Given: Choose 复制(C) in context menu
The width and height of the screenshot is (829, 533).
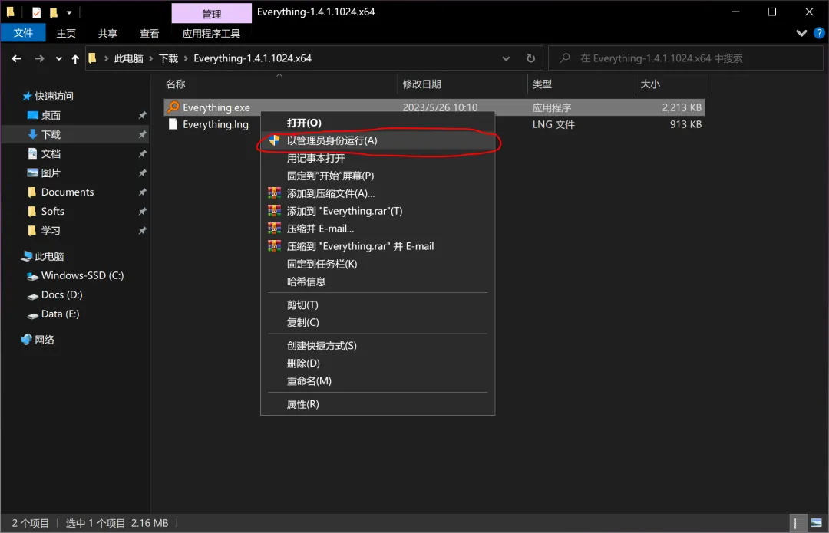Looking at the screenshot, I should point(378,322).
